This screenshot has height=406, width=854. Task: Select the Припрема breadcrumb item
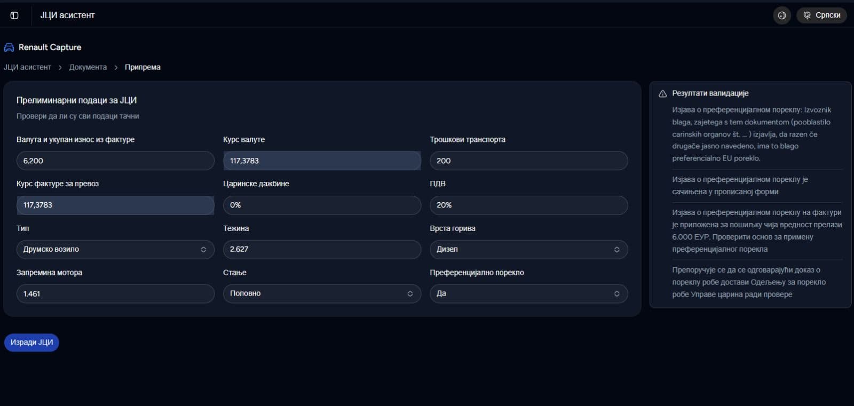(143, 67)
